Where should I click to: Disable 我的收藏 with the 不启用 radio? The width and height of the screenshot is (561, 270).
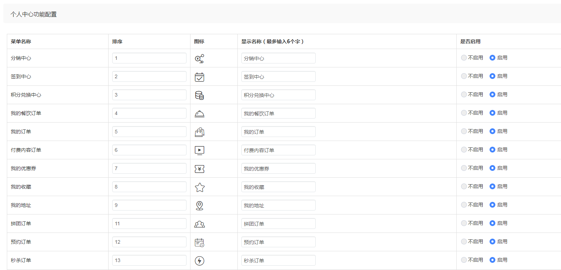464,186
